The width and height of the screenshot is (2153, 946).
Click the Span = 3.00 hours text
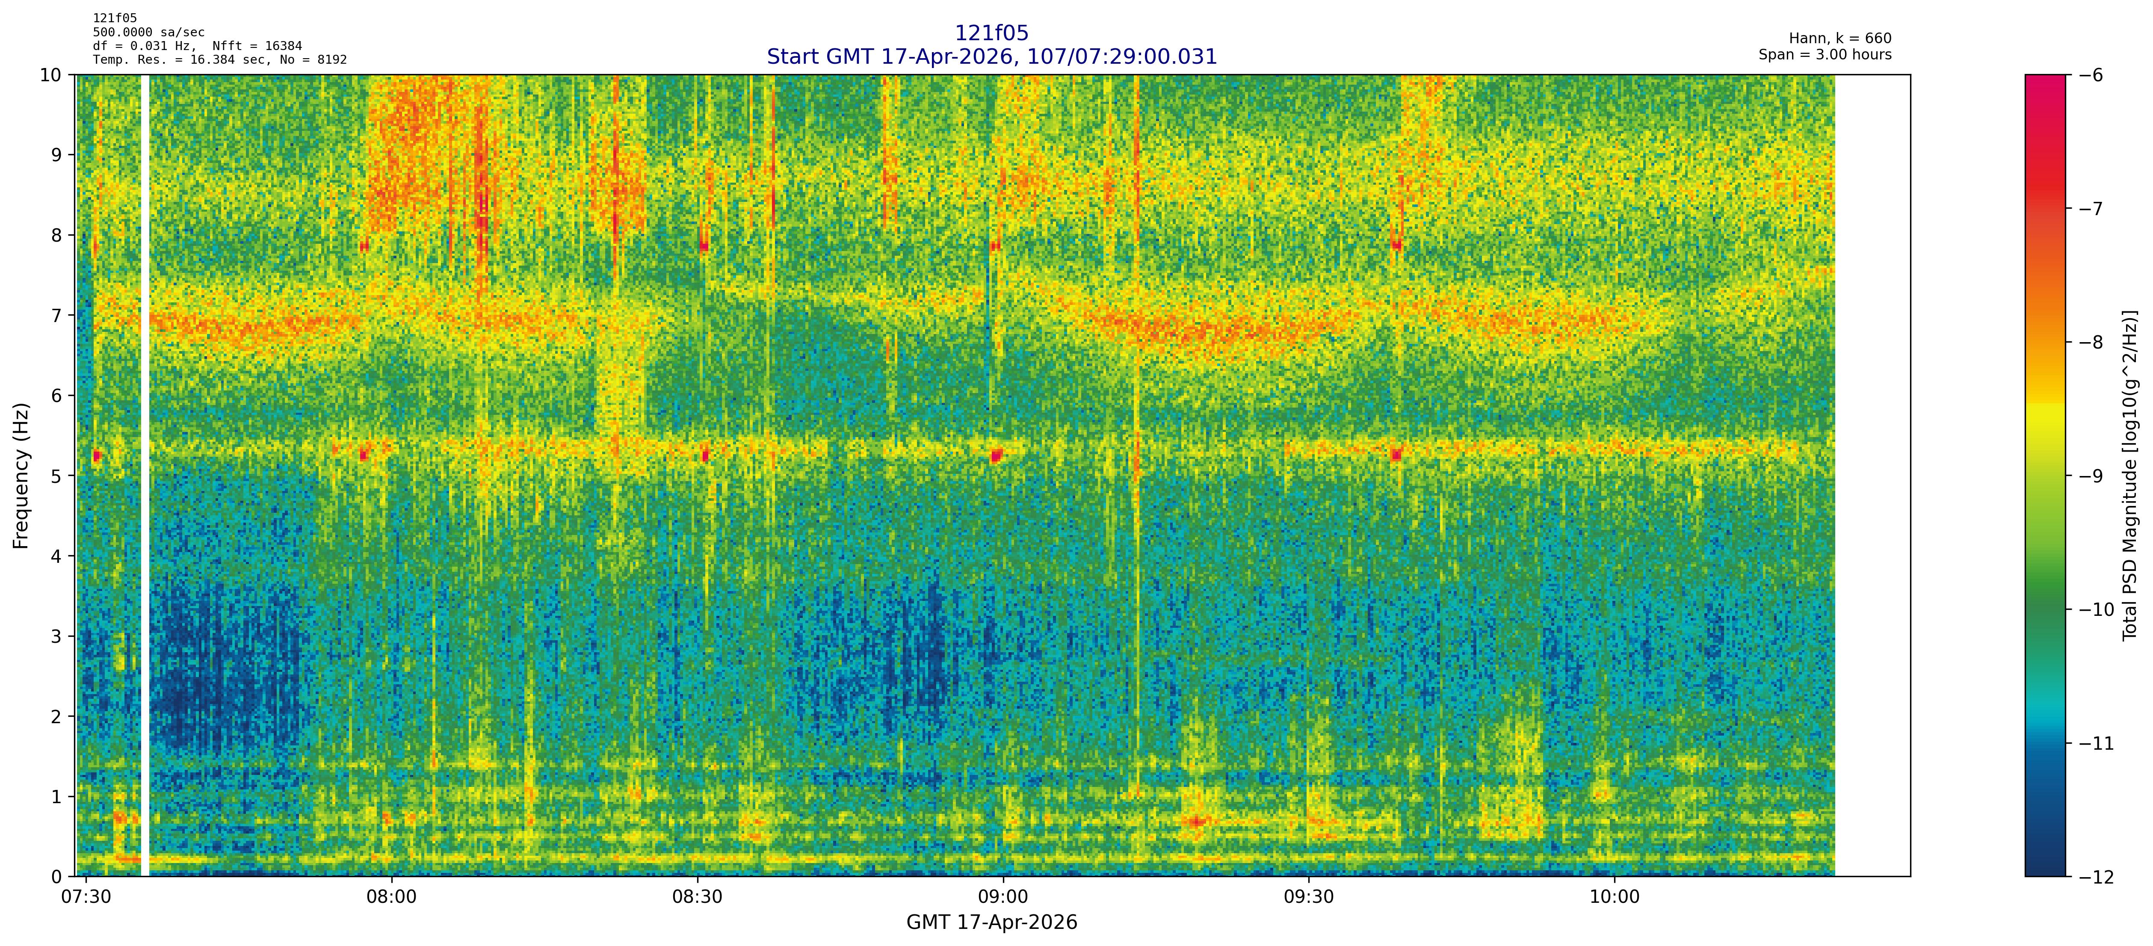(1825, 54)
